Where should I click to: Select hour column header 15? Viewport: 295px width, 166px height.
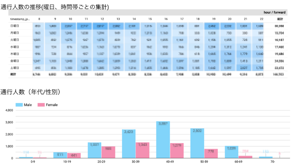coord(150,19)
